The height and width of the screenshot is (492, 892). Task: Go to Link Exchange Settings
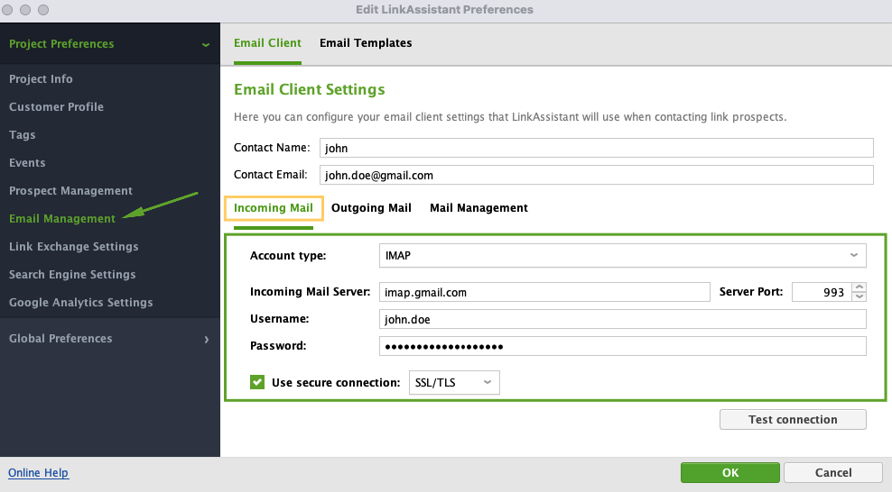point(73,247)
